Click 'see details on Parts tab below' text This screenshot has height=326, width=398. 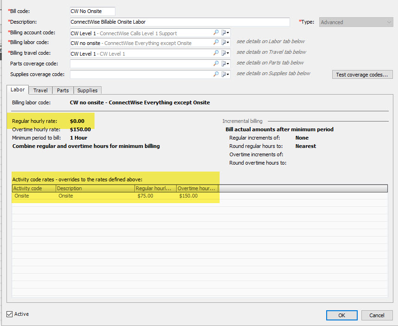(270, 63)
